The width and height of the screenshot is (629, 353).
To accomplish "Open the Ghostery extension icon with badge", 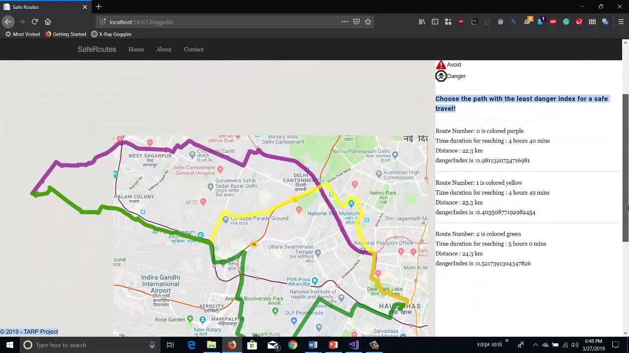I will point(540,21).
